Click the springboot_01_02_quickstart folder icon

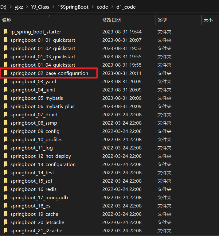tap(6, 48)
